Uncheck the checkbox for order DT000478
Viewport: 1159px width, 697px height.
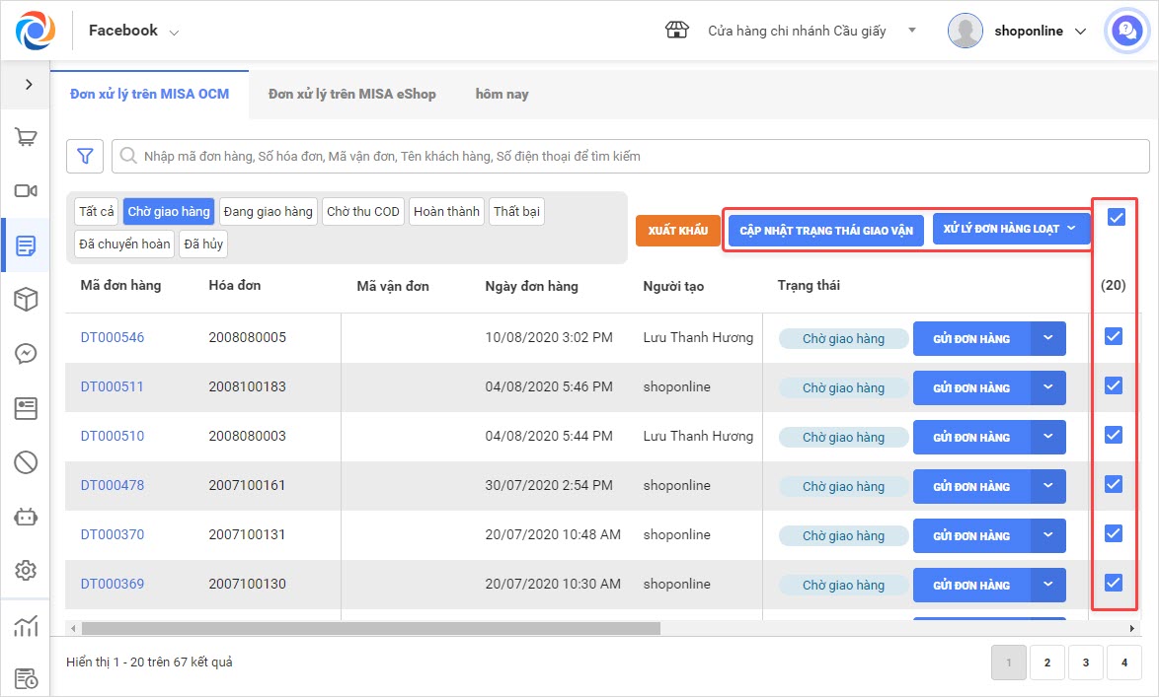[1114, 485]
